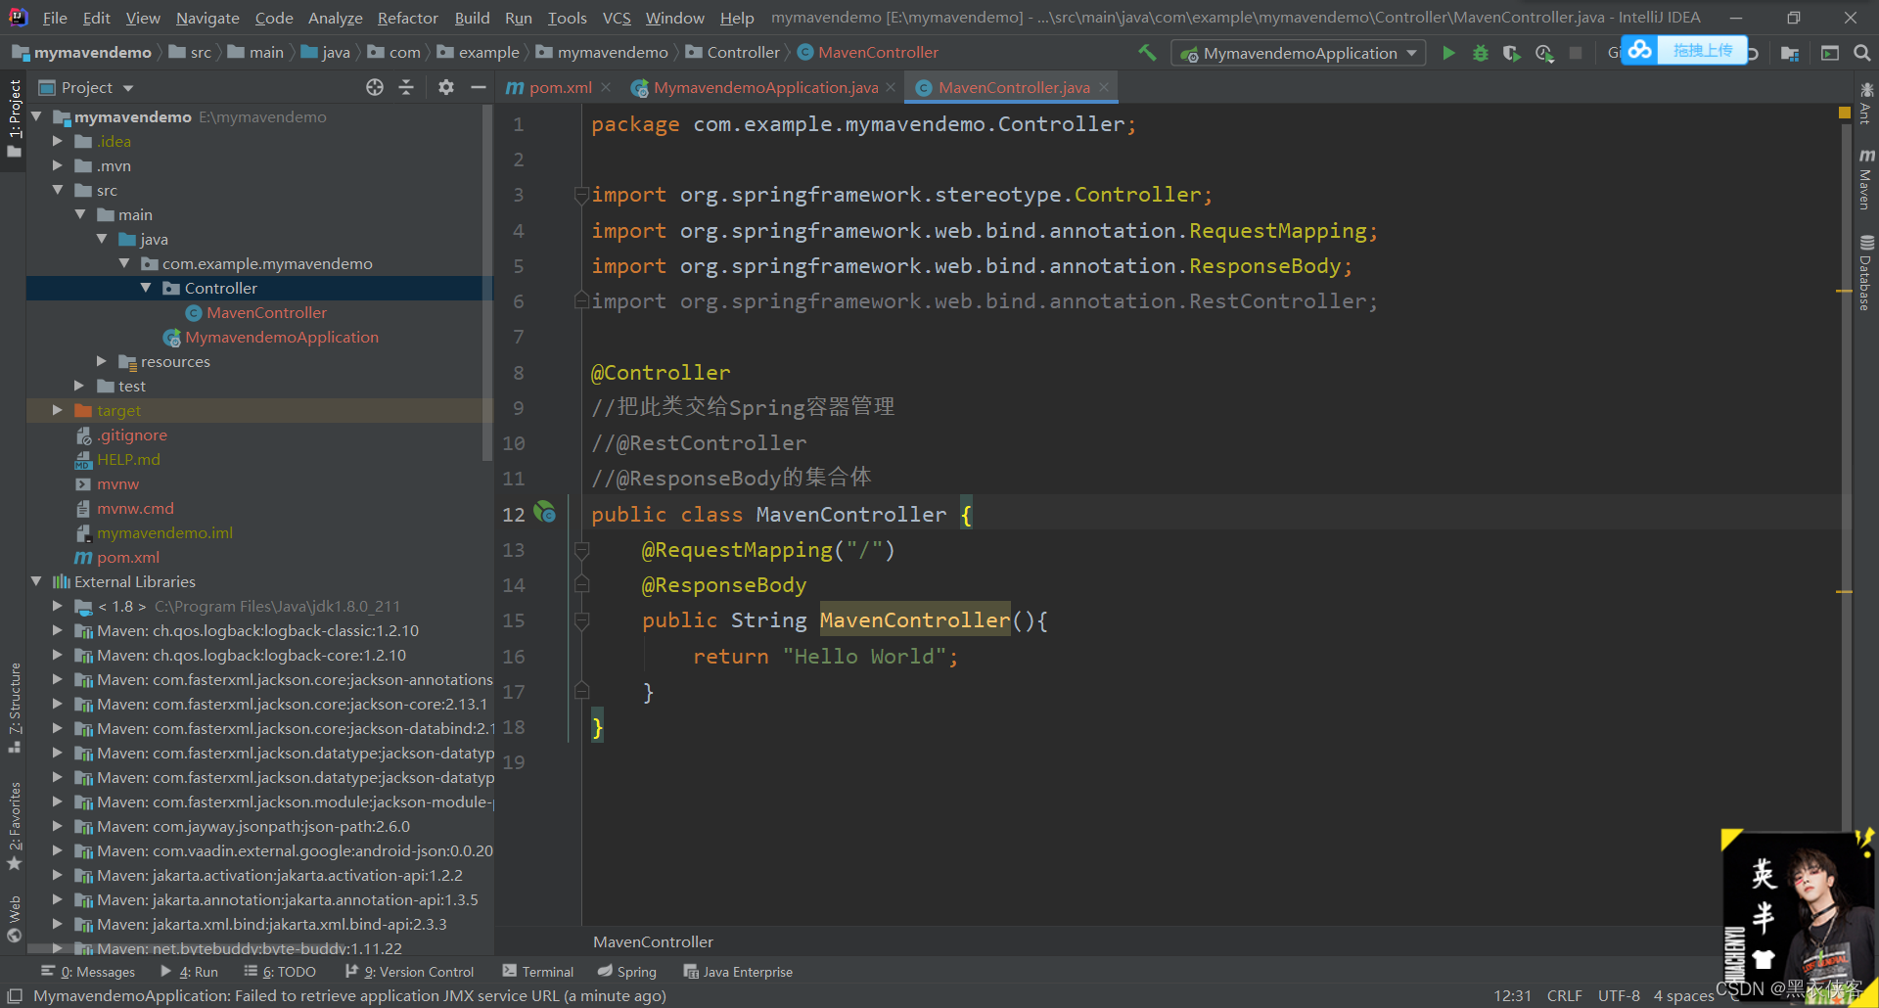Viewport: 1879px width, 1008px height.
Task: Open the Database tool window from right sidebar
Action: pos(1866,273)
